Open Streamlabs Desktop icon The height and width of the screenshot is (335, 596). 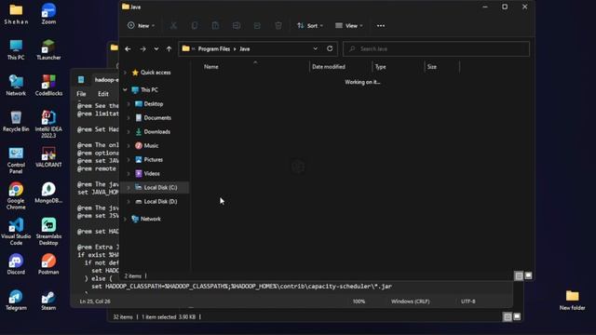pyautogui.click(x=48, y=232)
